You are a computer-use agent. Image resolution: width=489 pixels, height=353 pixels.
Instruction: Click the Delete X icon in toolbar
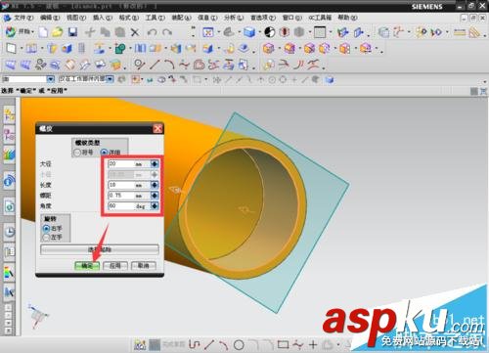coord(135,32)
